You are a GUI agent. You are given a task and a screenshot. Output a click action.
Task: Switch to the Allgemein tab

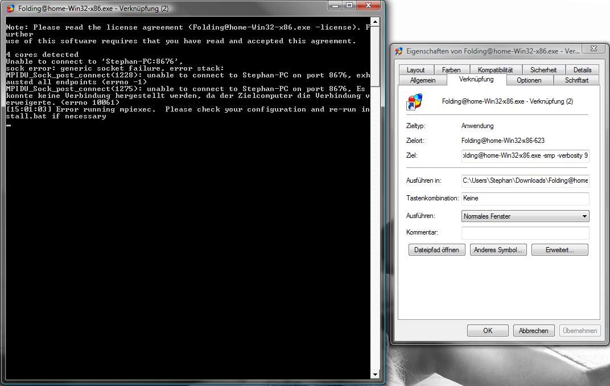(423, 80)
